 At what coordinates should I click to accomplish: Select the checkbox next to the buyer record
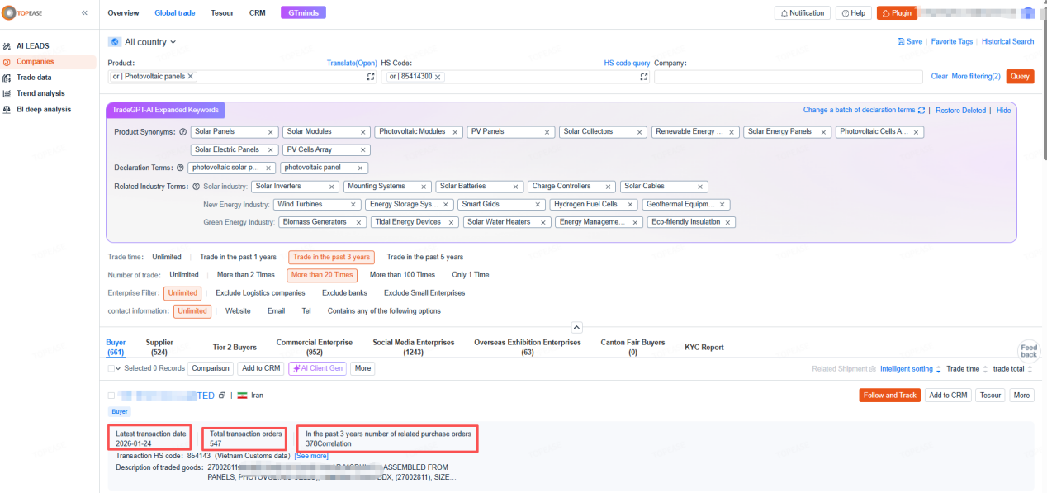click(x=110, y=395)
